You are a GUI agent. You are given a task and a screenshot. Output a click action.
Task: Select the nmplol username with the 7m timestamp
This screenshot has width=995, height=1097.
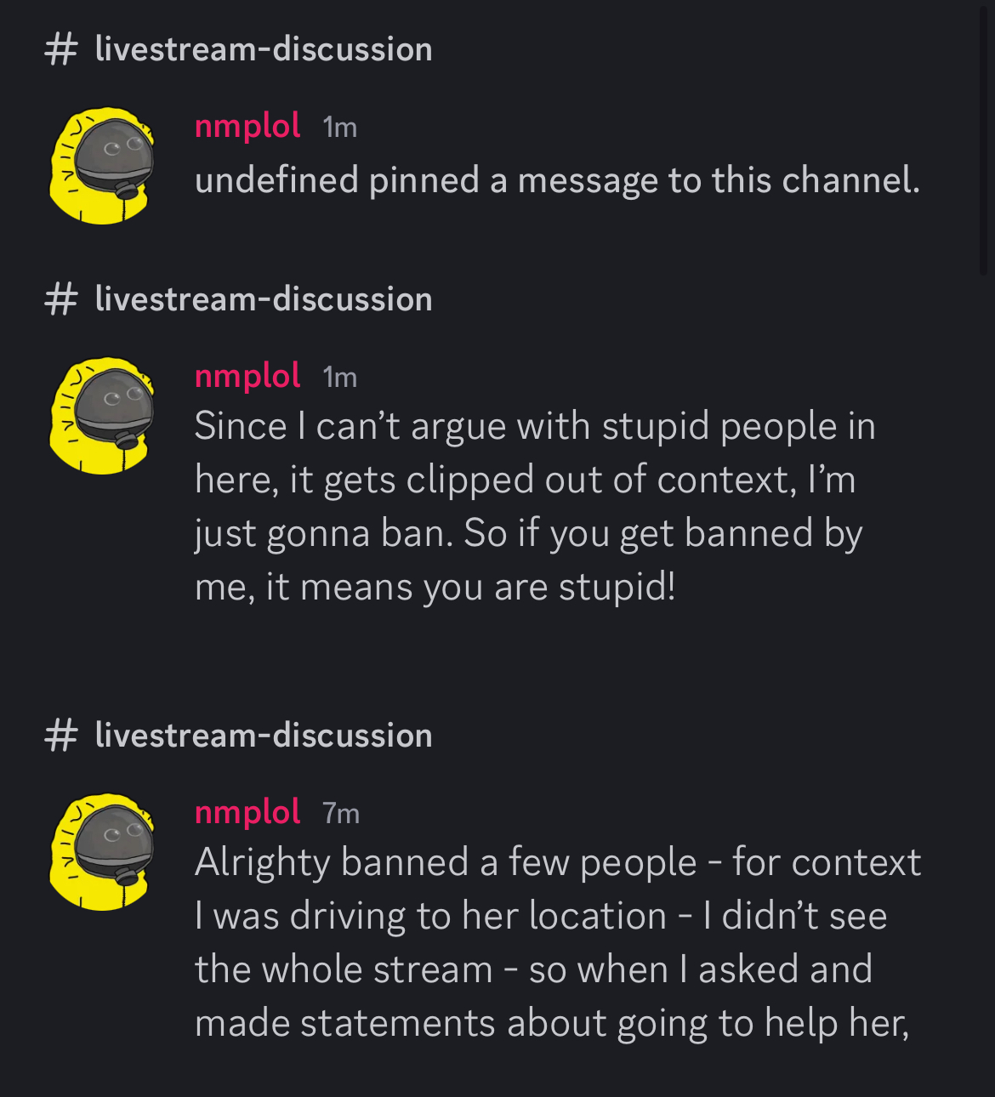pos(247,813)
